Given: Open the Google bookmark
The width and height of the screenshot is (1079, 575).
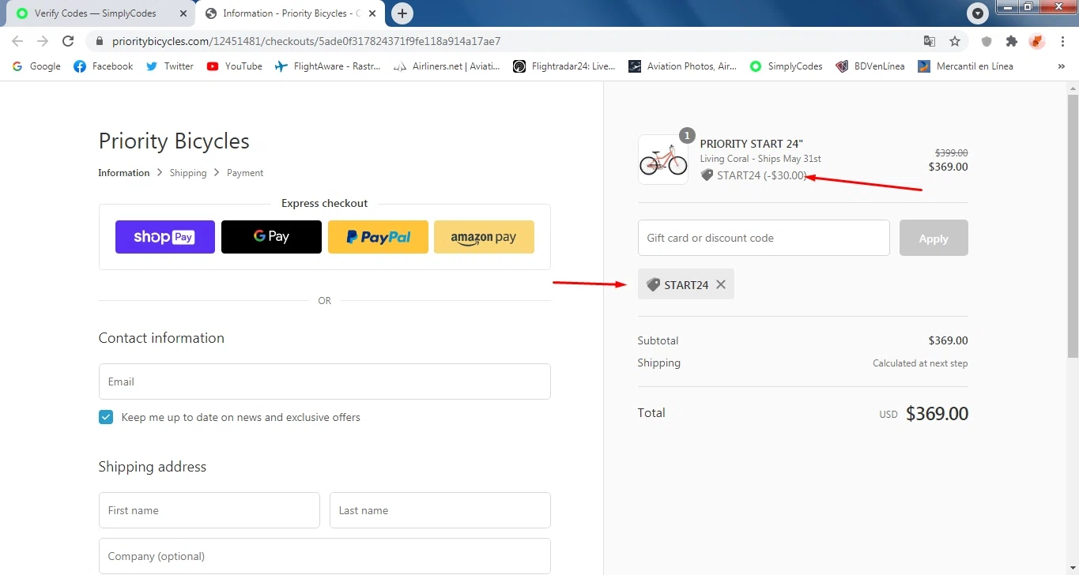Looking at the screenshot, I should click(x=36, y=66).
